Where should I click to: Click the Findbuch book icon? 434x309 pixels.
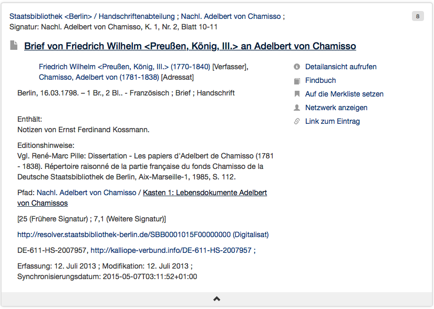pyautogui.click(x=297, y=81)
